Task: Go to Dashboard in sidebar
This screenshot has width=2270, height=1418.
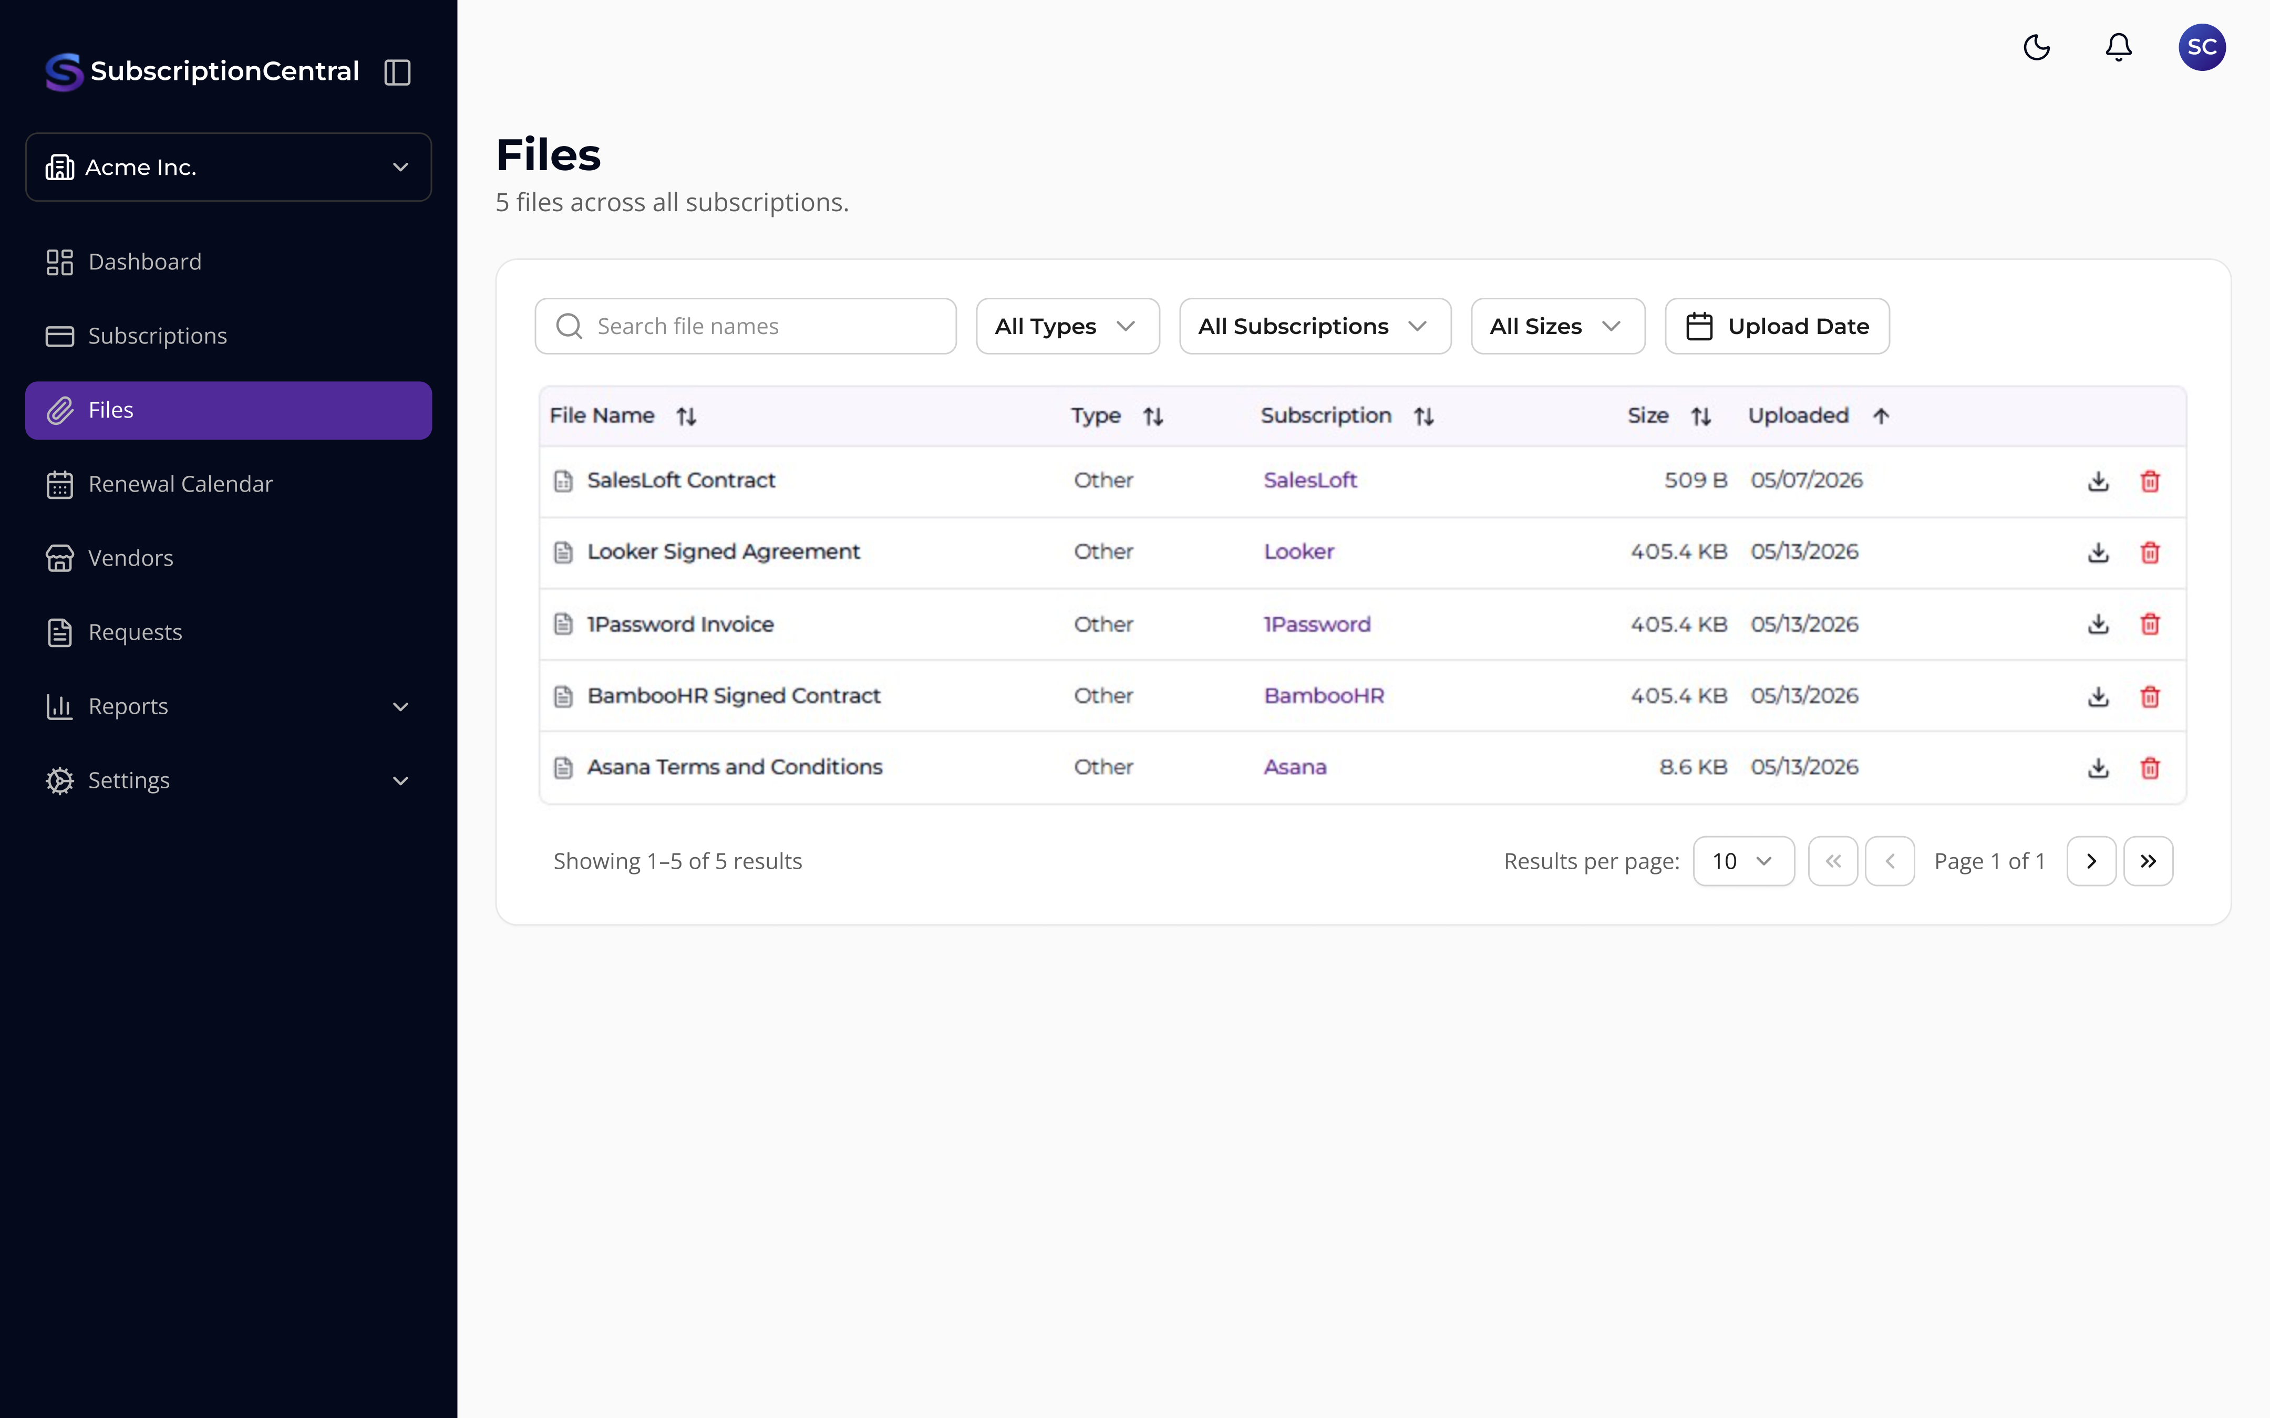Action: tap(228, 262)
